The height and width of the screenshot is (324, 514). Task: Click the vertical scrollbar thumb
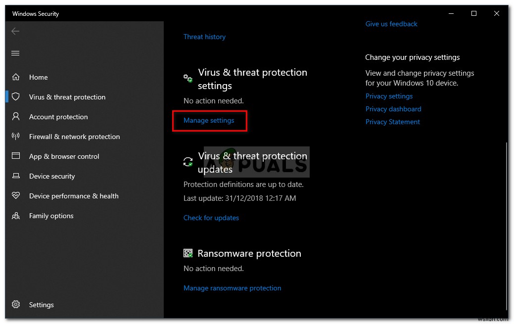tap(506, 225)
